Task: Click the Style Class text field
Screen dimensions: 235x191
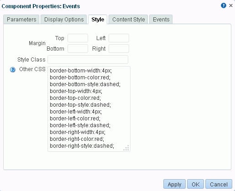Action: [88, 59]
